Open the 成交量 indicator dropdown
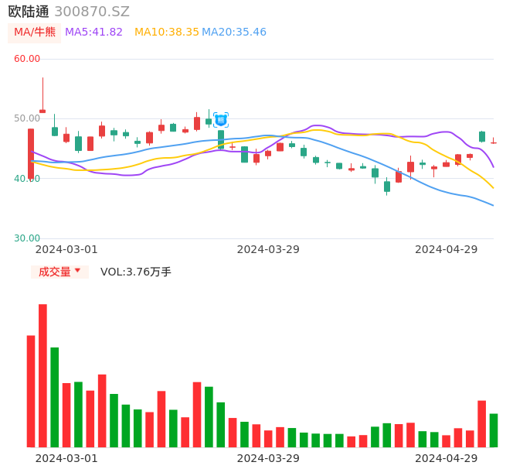 59,272
